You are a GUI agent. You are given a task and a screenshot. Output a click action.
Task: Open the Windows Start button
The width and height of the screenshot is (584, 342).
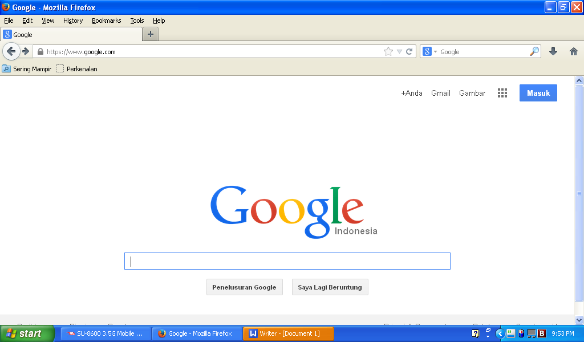click(x=27, y=333)
